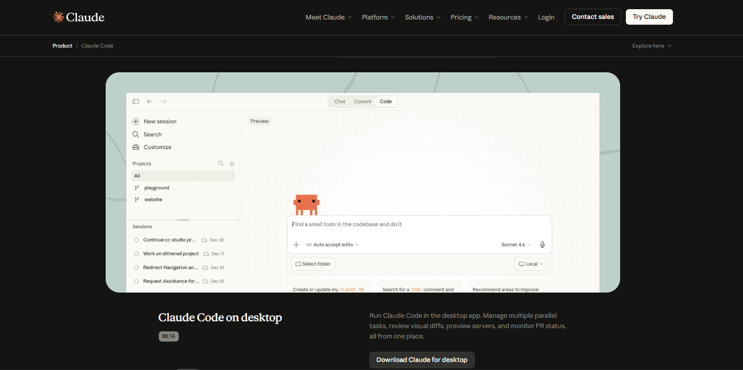743x370 pixels.
Task: Click the Search magnifier icon in the sidebar
Action: (136, 134)
